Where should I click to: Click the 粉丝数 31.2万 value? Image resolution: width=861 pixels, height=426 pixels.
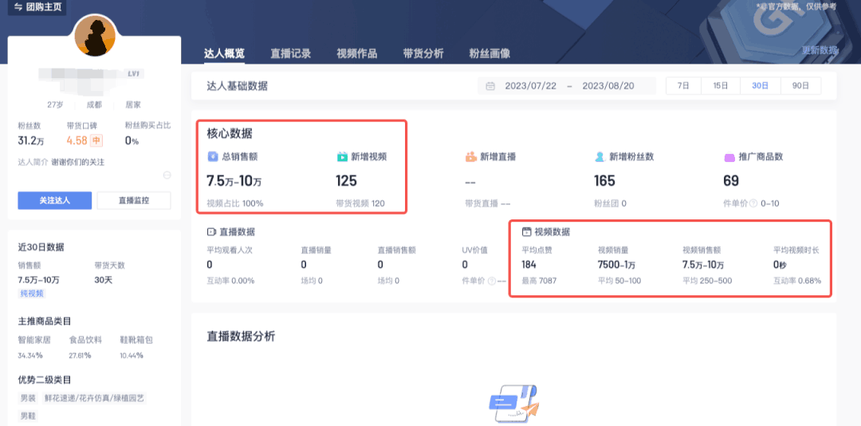pyautogui.click(x=31, y=140)
